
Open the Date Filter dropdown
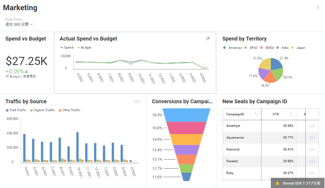pyautogui.click(x=19, y=24)
